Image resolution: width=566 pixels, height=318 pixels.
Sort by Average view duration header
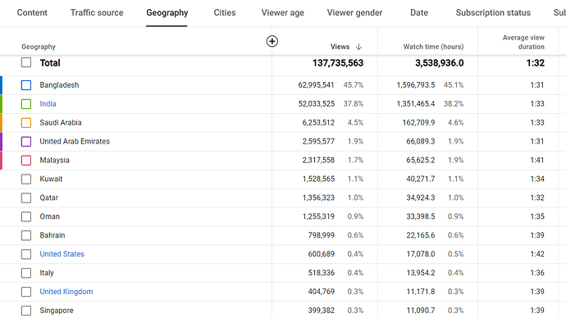pyautogui.click(x=523, y=42)
